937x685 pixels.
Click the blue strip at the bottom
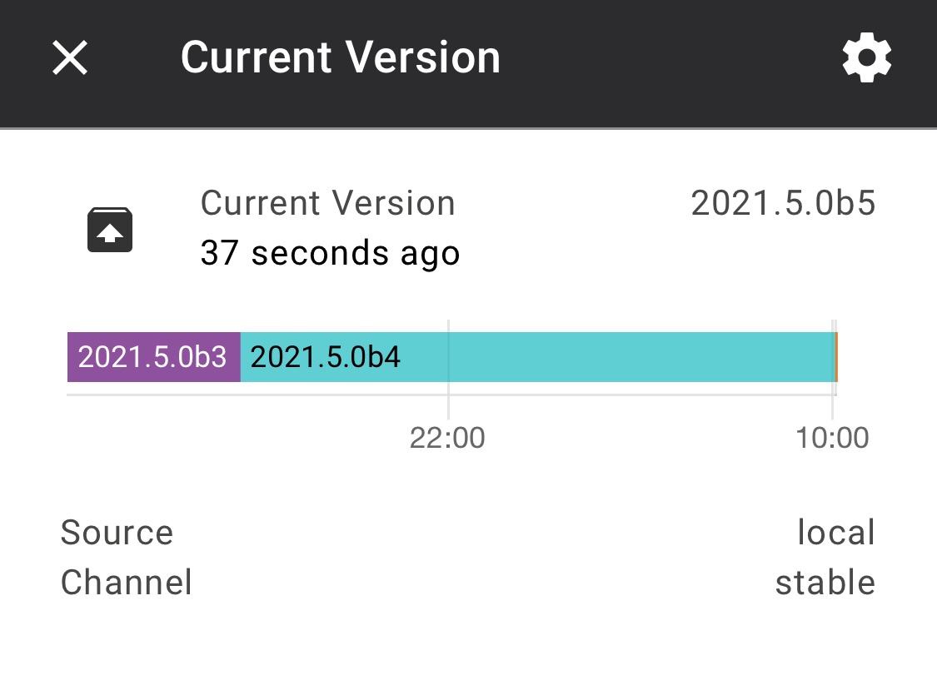(468, 681)
